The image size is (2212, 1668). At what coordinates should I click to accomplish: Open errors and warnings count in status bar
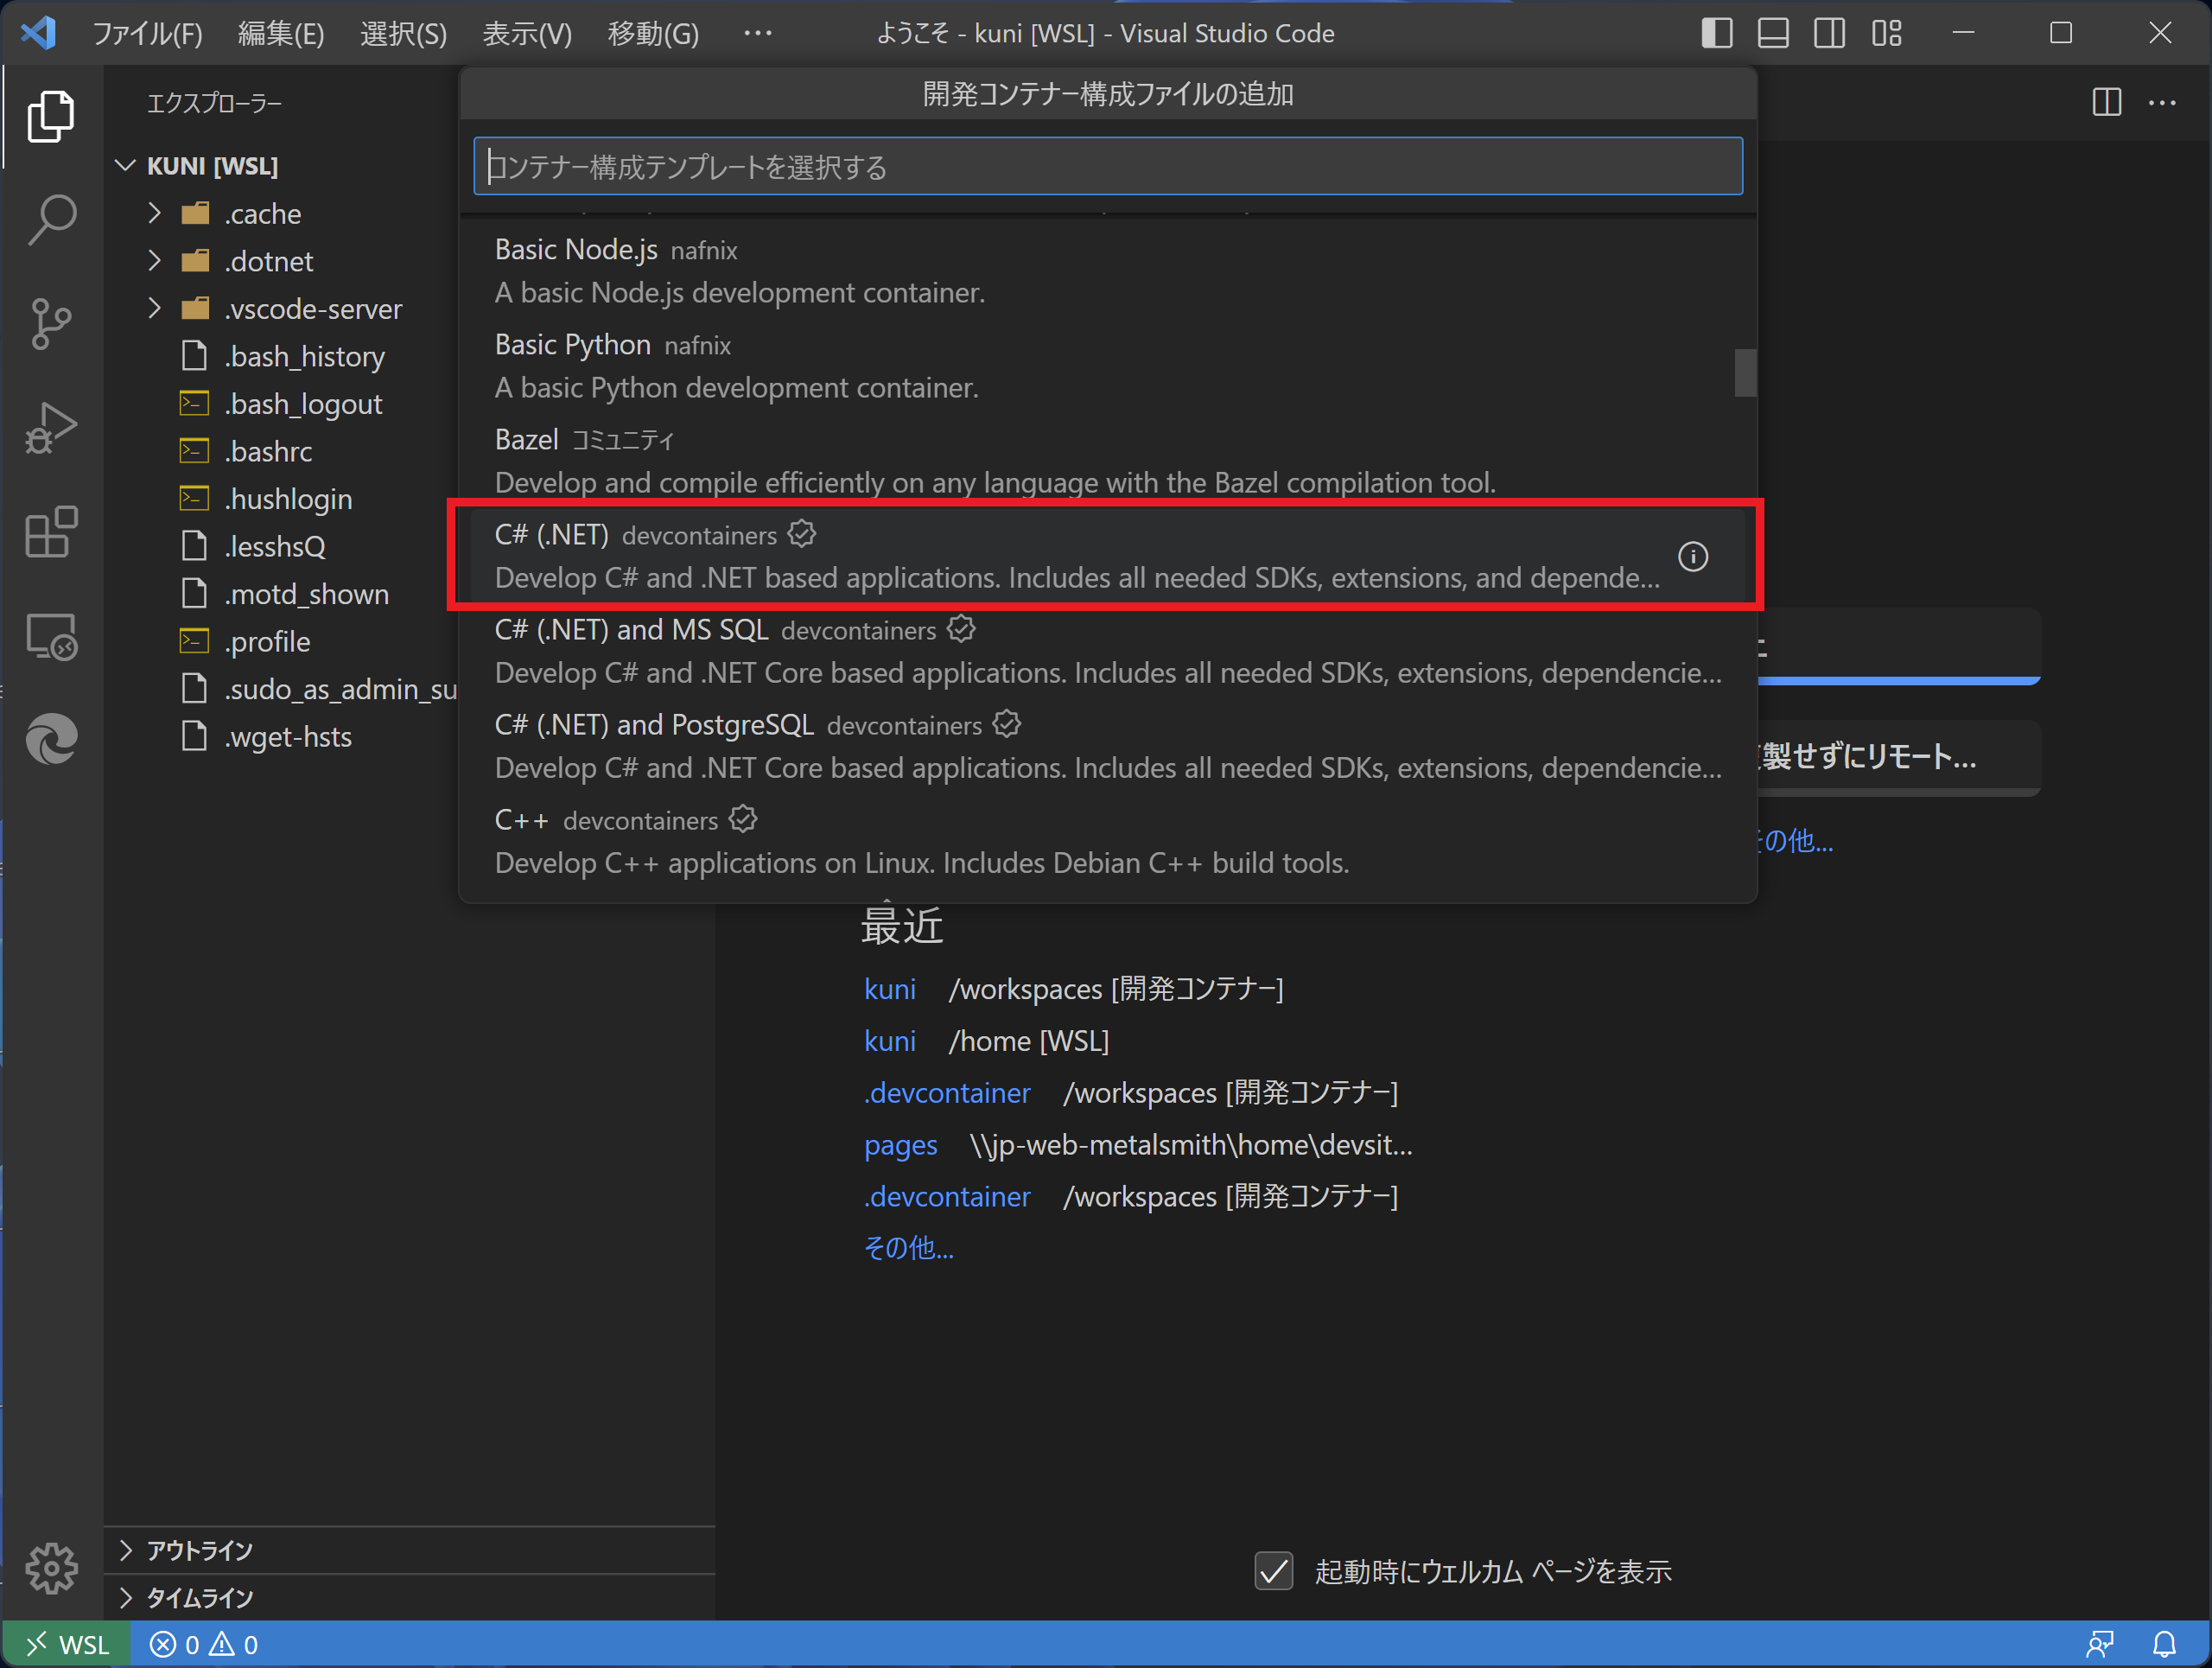pyautogui.click(x=204, y=1645)
